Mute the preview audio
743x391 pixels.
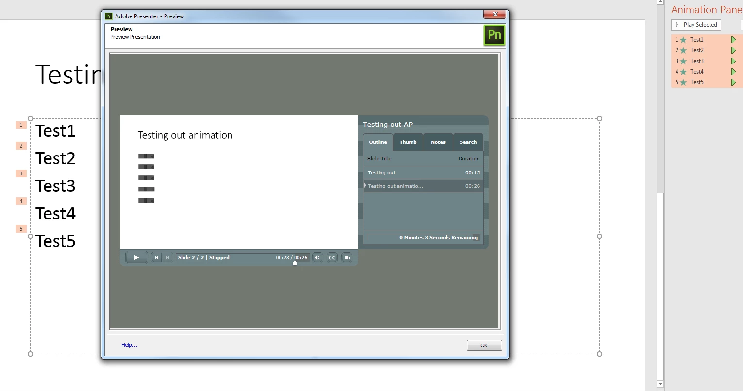(x=317, y=257)
